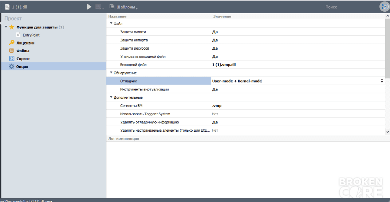Collapse the Дополнительные options group
Screen dimensions: 390x202
[x=111, y=97]
